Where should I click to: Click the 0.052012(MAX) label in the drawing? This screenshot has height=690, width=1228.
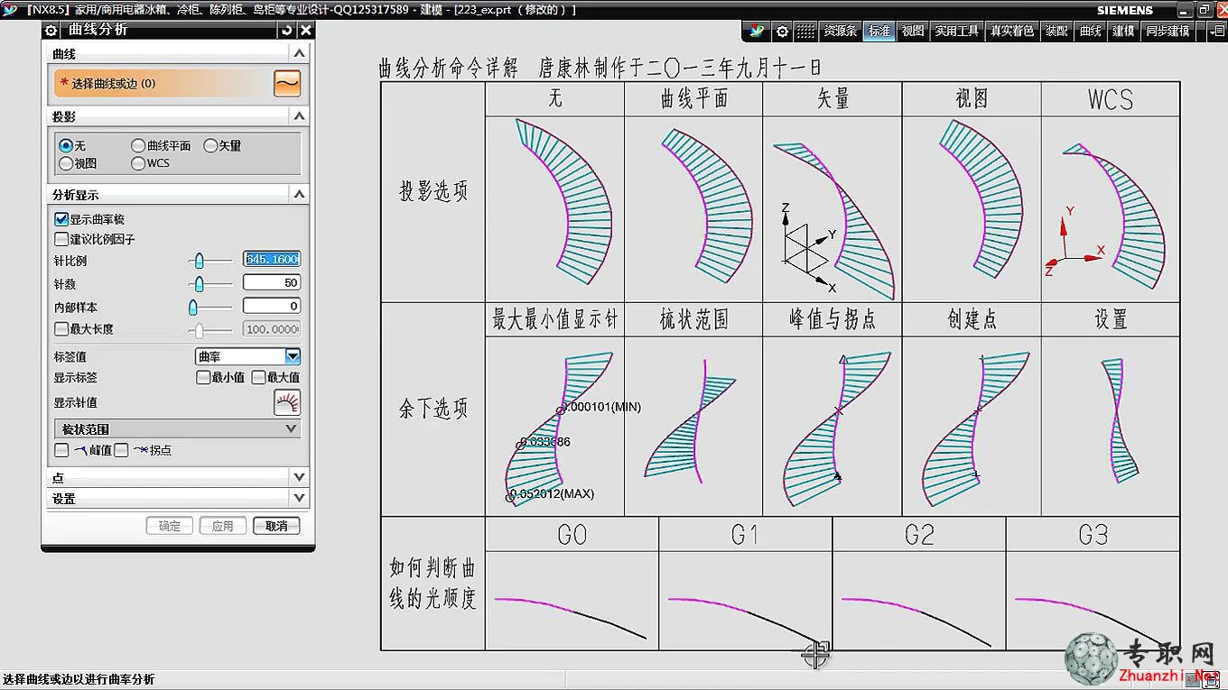point(552,494)
